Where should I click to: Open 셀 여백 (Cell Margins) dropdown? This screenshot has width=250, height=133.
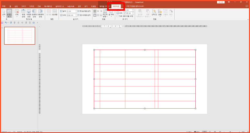point(111,13)
